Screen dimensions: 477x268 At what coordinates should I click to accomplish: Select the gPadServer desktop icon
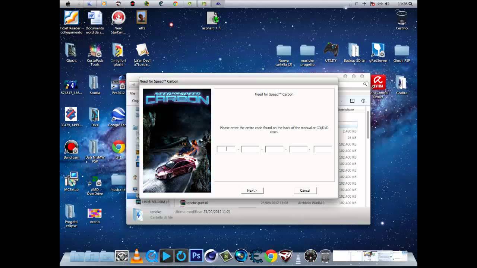coord(378,52)
